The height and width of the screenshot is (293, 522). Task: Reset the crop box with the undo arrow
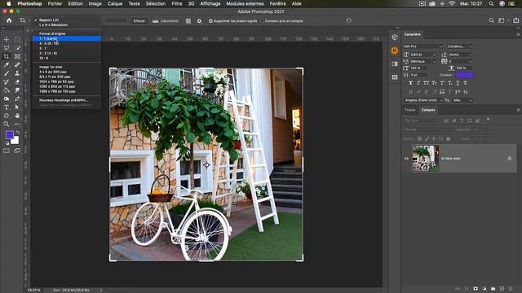pyautogui.click(x=348, y=20)
